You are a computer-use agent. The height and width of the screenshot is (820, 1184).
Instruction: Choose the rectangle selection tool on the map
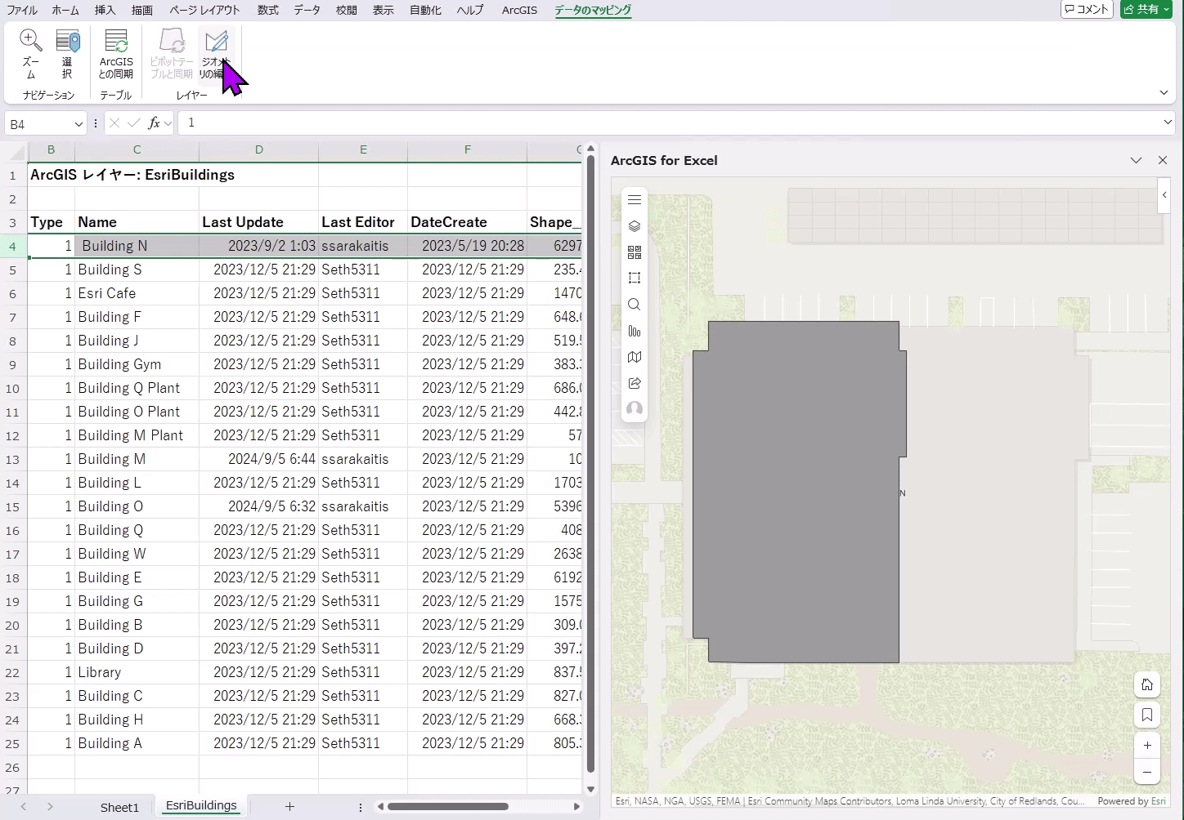(x=635, y=279)
